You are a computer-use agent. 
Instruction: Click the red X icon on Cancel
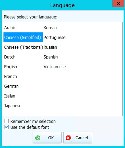pos(68,138)
